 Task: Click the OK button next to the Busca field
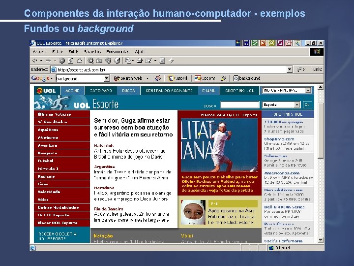[307, 105]
